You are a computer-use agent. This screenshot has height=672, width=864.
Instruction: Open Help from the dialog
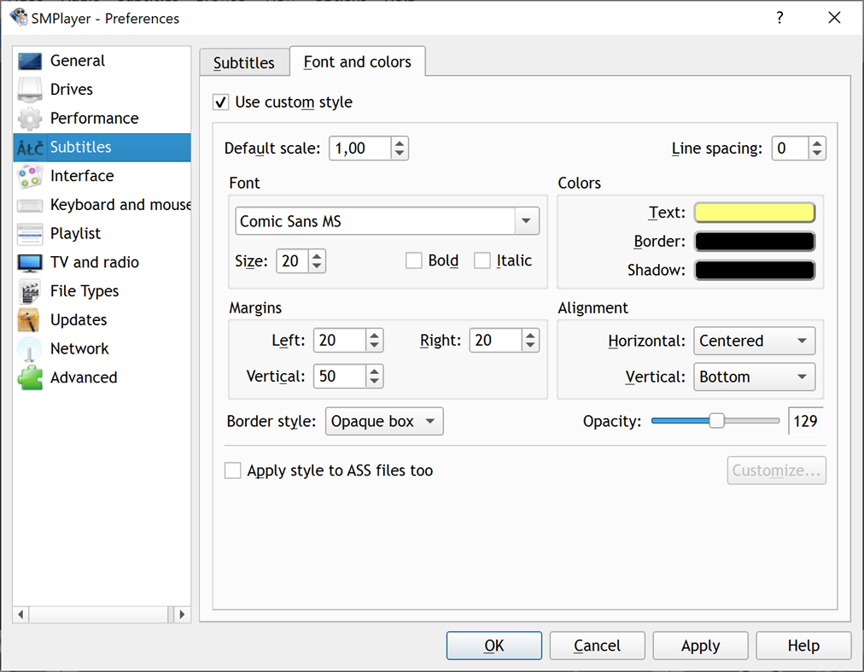click(803, 646)
